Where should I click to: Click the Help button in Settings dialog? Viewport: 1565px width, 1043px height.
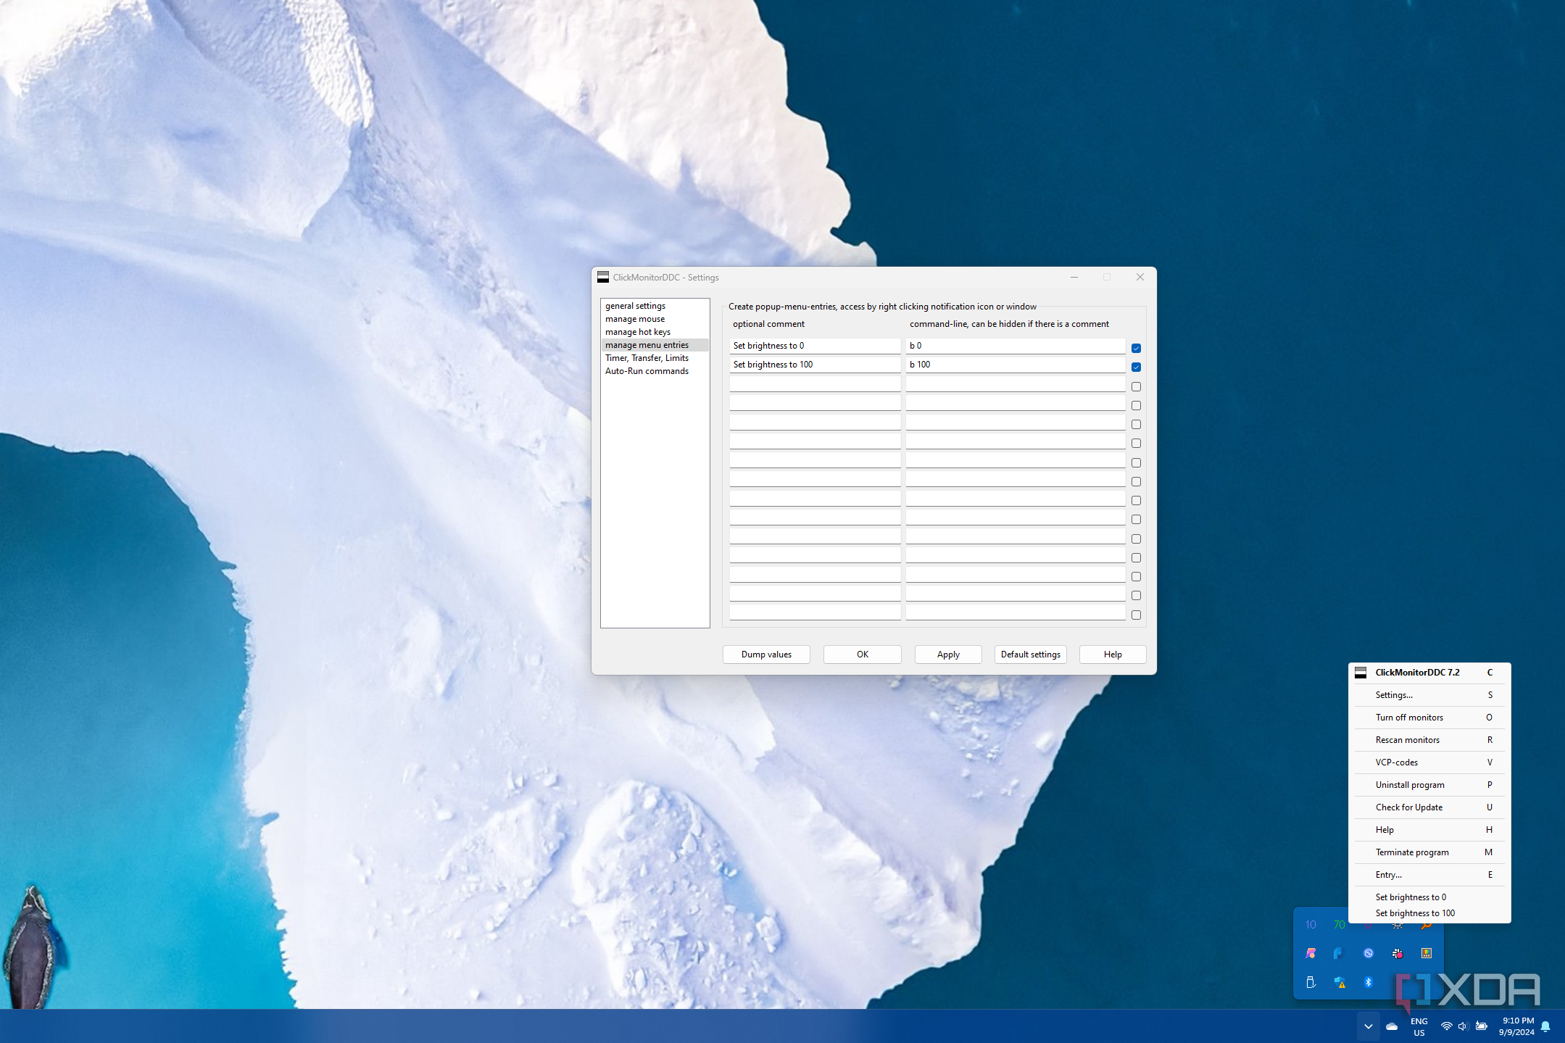(1113, 655)
